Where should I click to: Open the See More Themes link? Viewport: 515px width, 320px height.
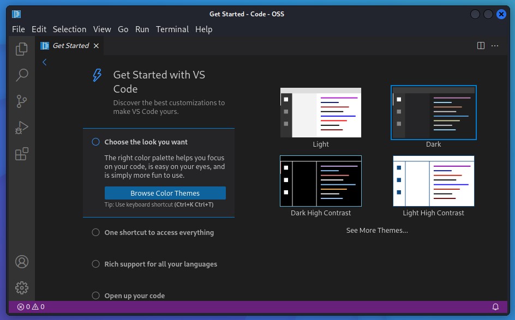pos(377,231)
